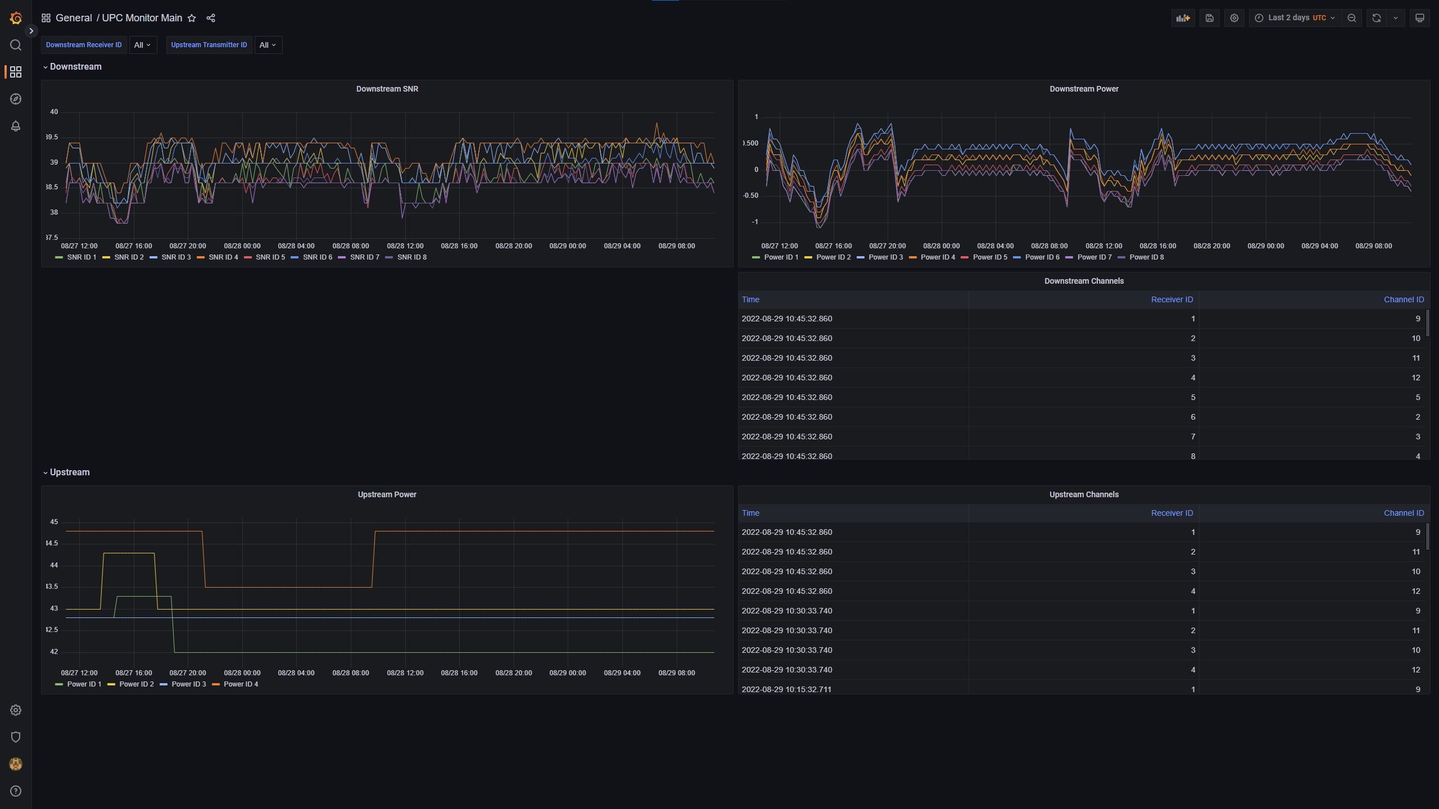Image resolution: width=1439 pixels, height=809 pixels.
Task: Refresh the dashboard
Action: point(1377,18)
